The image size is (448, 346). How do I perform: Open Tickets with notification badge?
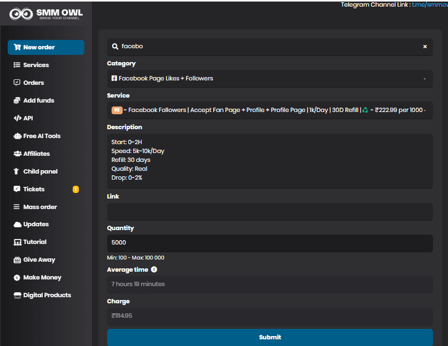[x=33, y=189]
